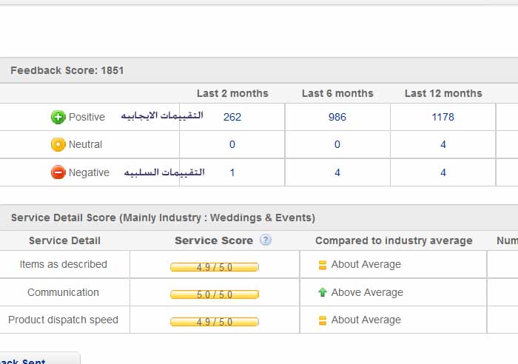Click the green Above Average arrow icon

coord(322,292)
